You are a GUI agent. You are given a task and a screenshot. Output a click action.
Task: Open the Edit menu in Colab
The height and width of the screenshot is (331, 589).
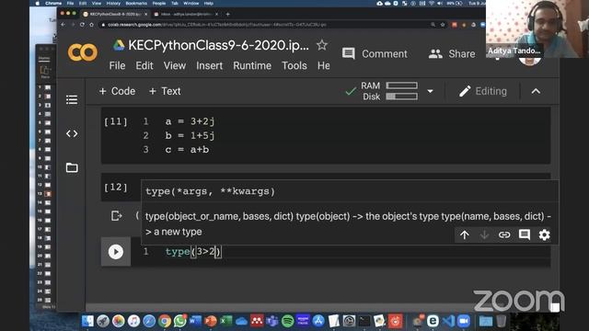[144, 65]
